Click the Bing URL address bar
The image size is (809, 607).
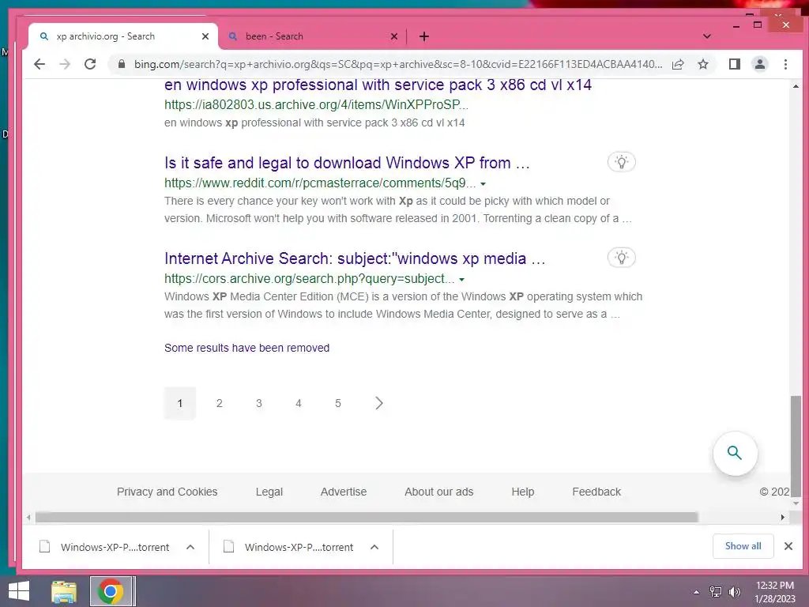click(398, 64)
